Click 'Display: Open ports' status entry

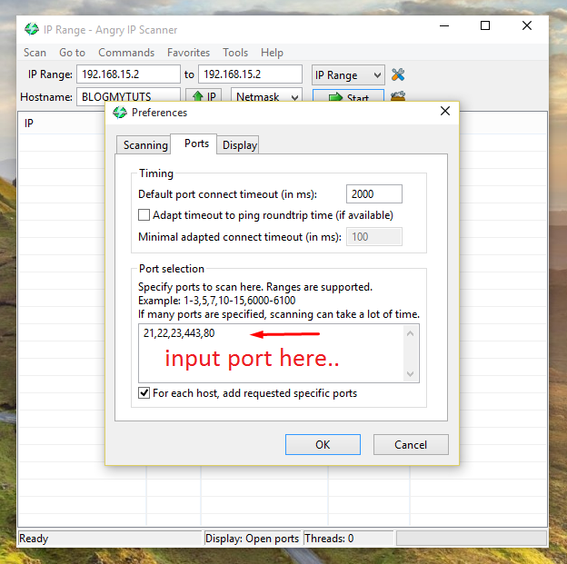pyautogui.click(x=252, y=539)
